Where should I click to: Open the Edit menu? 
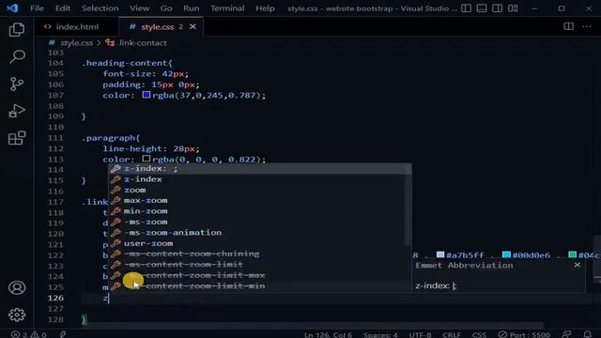click(63, 8)
